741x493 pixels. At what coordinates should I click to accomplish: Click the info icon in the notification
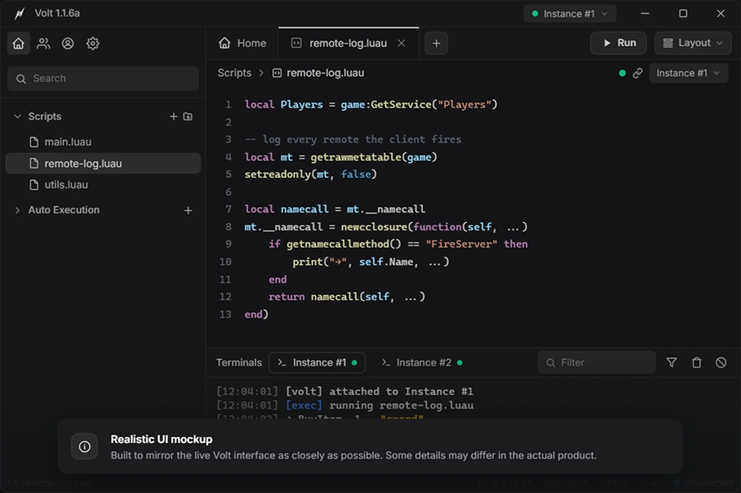pyautogui.click(x=84, y=446)
